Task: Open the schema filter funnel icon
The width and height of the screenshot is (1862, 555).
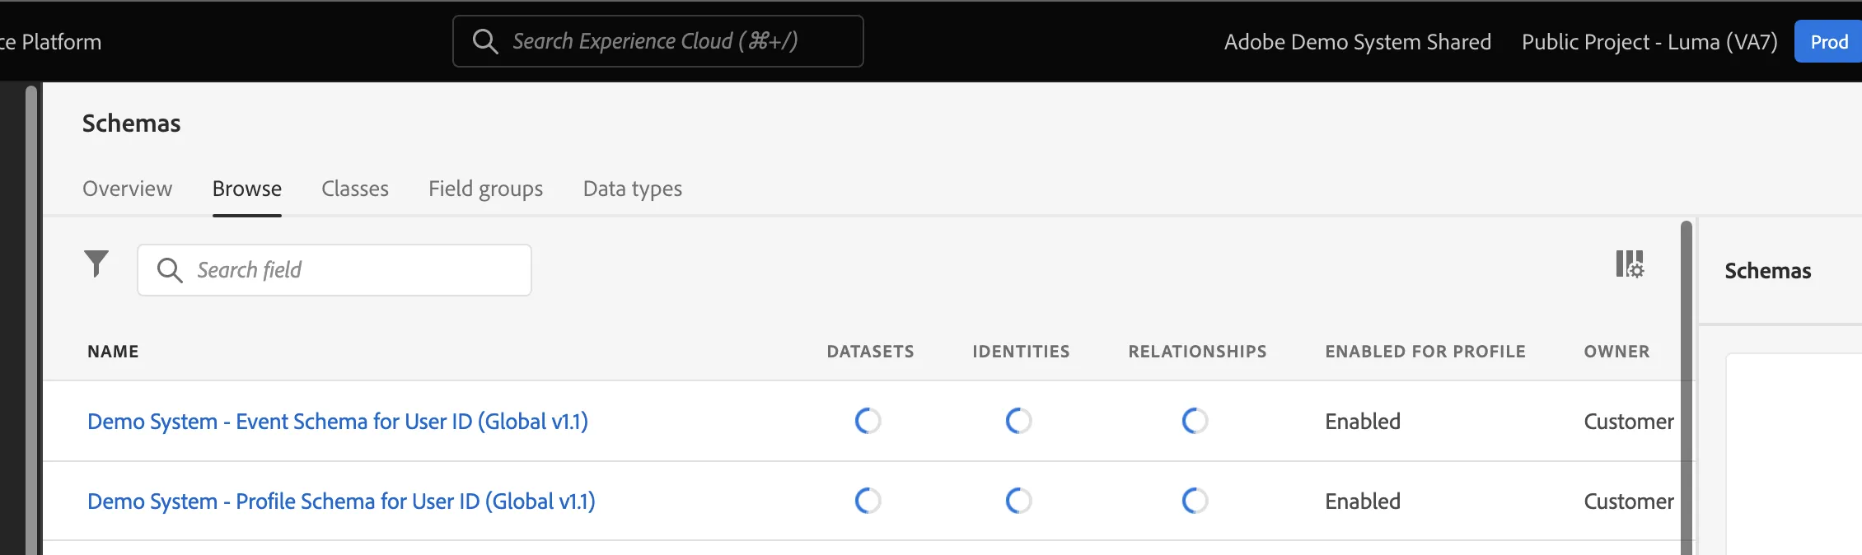Action: click(x=96, y=264)
